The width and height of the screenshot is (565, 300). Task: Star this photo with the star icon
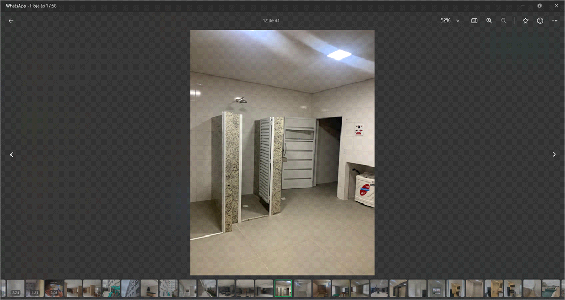525,20
